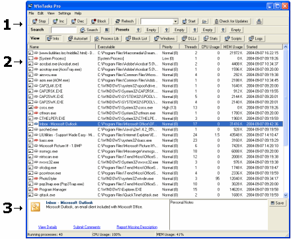Open the DLLs view
This screenshot has width=291, height=239.
(189, 38)
